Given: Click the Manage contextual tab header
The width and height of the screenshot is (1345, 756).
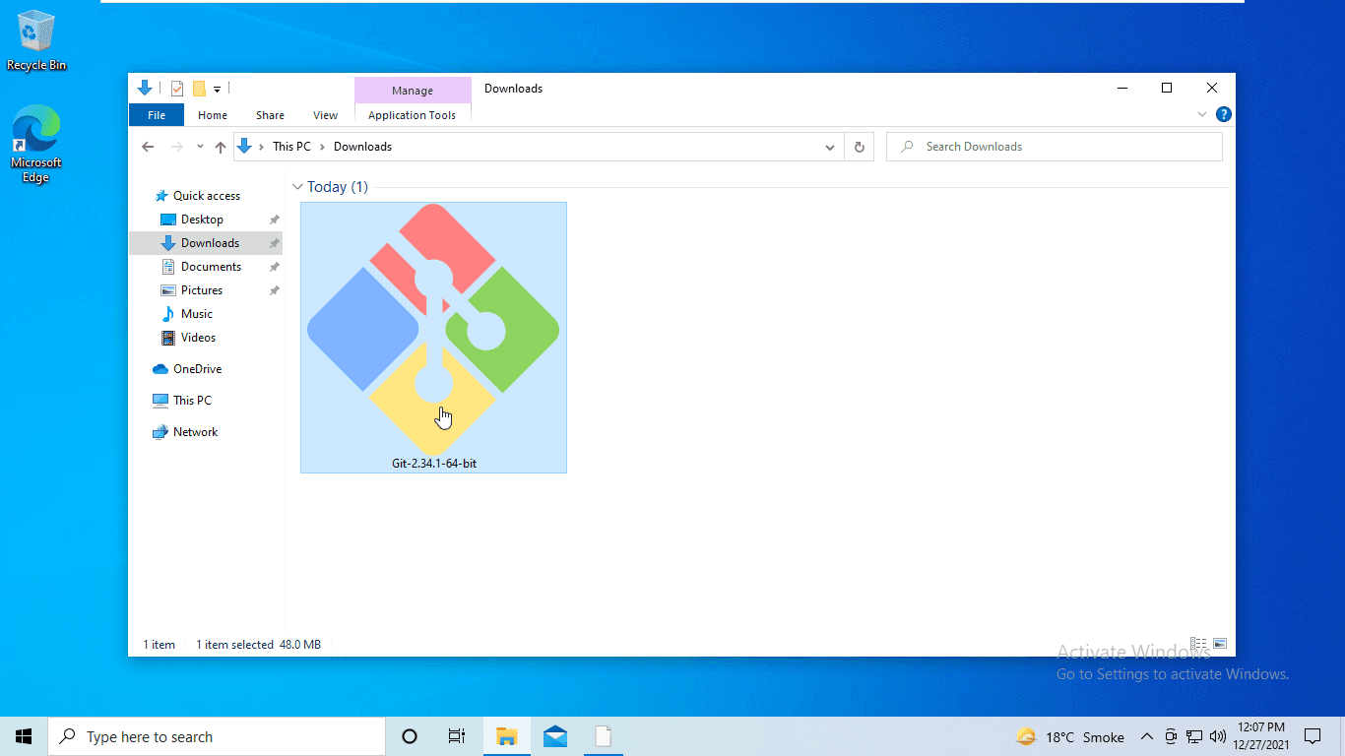Looking at the screenshot, I should (412, 91).
